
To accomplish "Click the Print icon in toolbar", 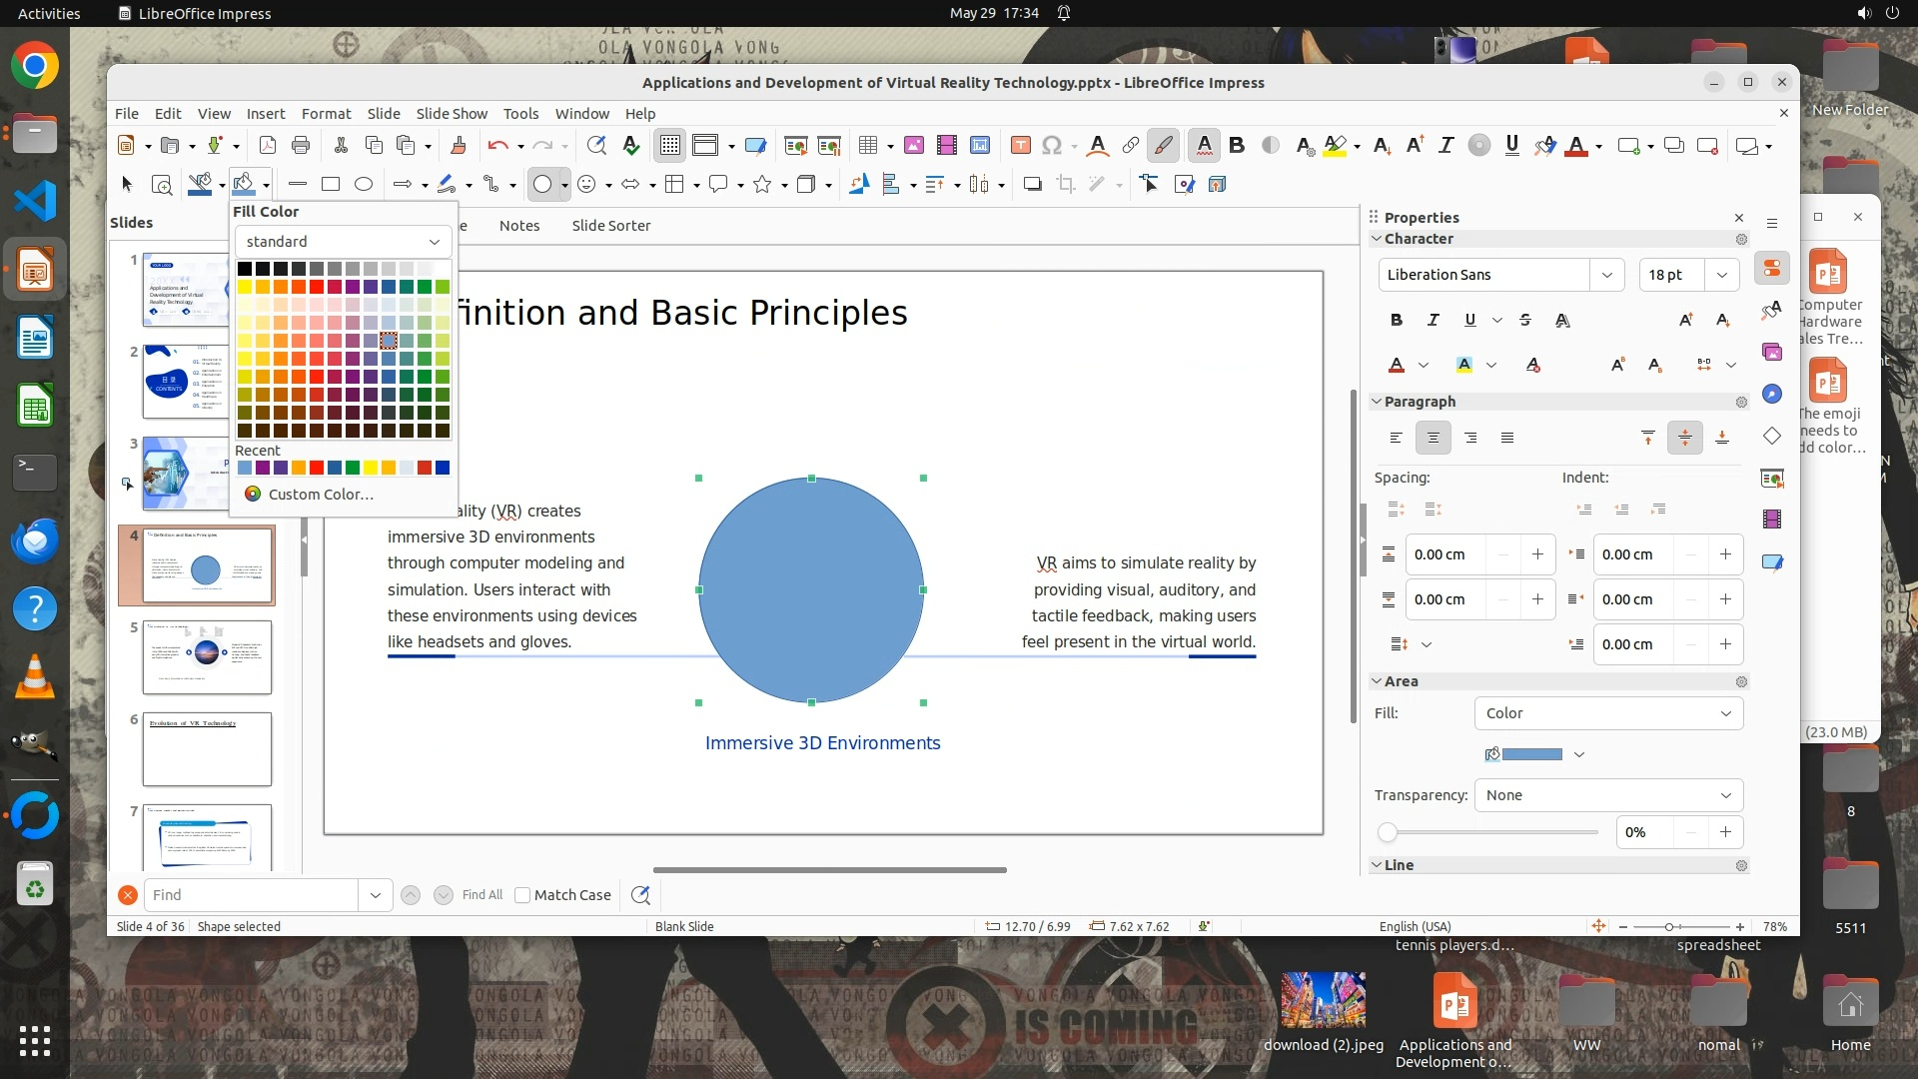I will (301, 146).
